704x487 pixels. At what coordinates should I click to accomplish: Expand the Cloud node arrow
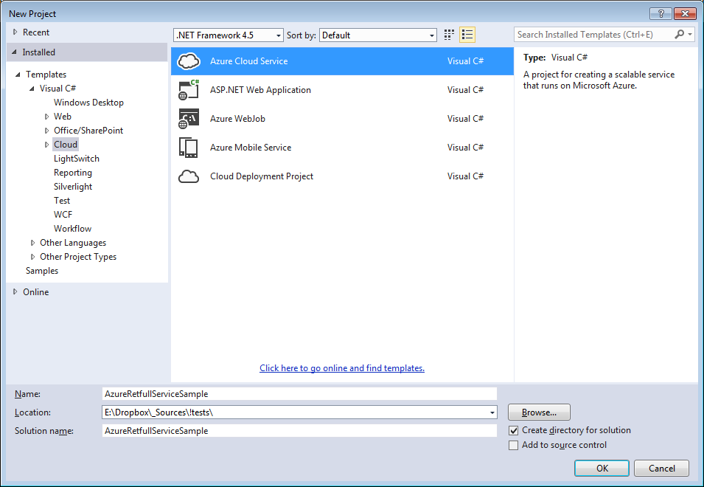pos(46,144)
